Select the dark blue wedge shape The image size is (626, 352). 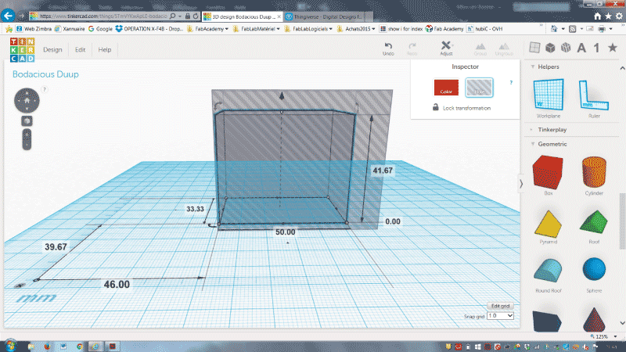(x=547, y=321)
